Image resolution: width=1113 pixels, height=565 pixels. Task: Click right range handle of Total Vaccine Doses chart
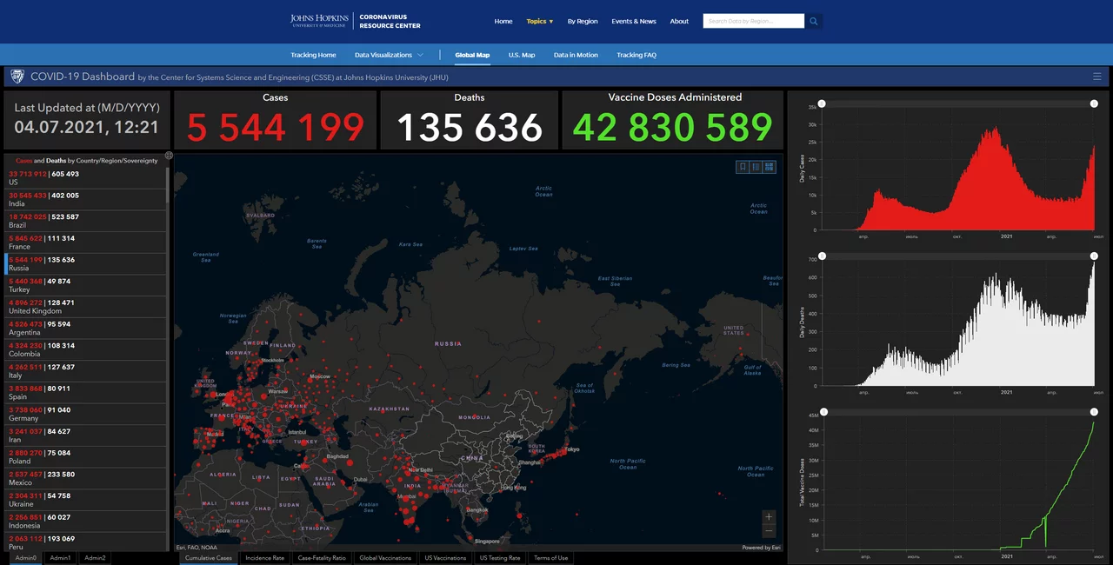[1096, 412]
